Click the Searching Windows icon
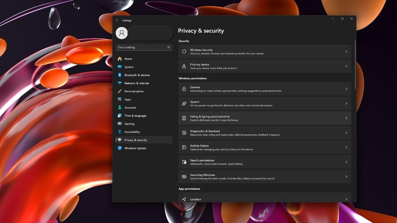Image resolution: width=397 pixels, height=223 pixels. [184, 176]
